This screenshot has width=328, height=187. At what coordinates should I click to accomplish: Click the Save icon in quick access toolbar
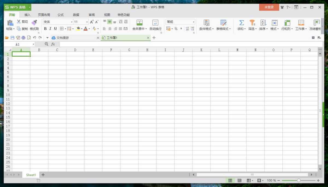point(12,38)
